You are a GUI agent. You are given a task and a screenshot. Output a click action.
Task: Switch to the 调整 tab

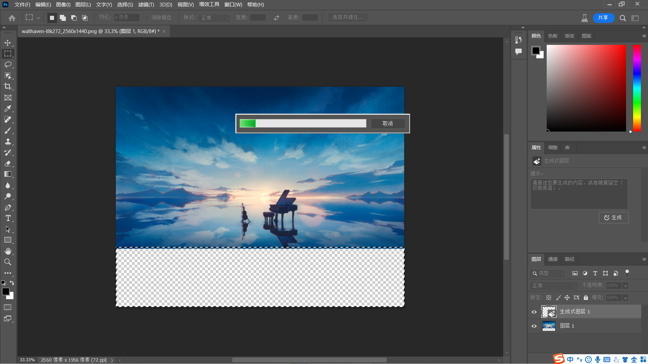[553, 147]
